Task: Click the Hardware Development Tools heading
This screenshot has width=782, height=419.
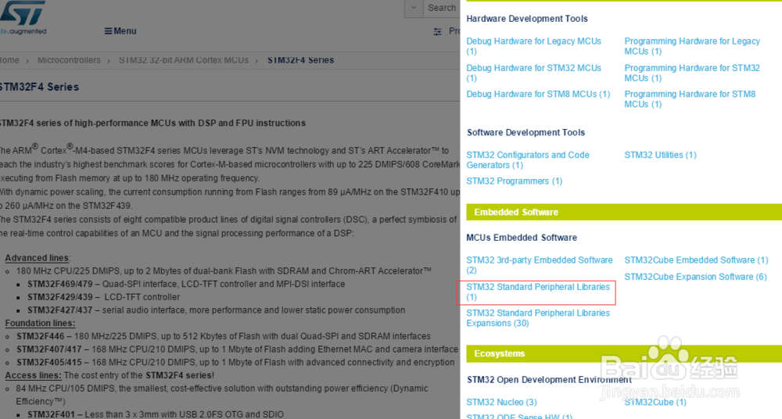Action: coord(527,19)
